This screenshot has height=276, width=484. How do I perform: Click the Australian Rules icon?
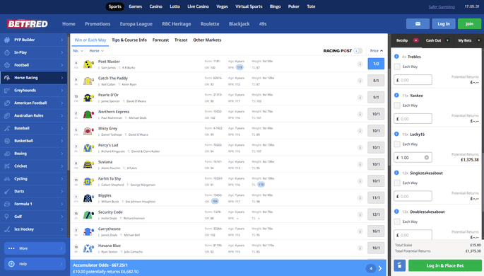pyautogui.click(x=7, y=115)
